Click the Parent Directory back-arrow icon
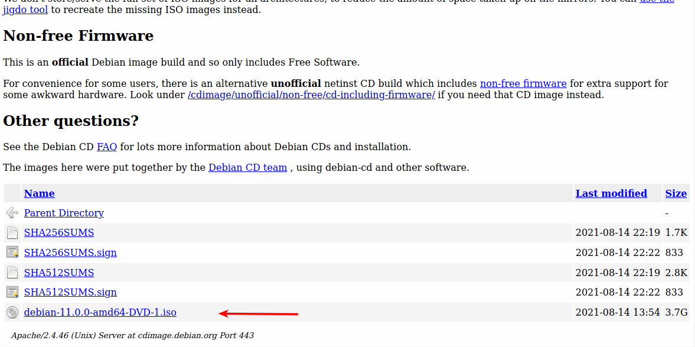This screenshot has height=347, width=695. [x=12, y=213]
